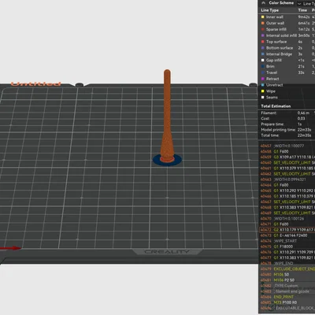Click the Internal Bridge blue swatch
This screenshot has height=315, width=315.
pos(263,54)
